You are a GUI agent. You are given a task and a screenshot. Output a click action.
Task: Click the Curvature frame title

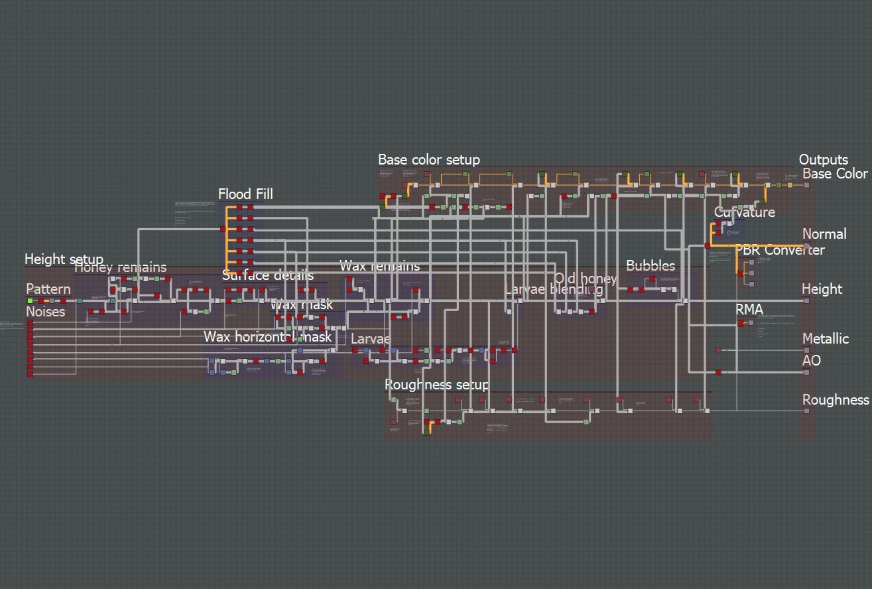[745, 213]
